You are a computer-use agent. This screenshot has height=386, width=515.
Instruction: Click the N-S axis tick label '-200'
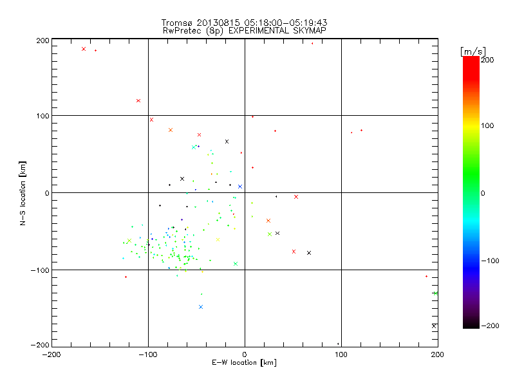point(40,345)
